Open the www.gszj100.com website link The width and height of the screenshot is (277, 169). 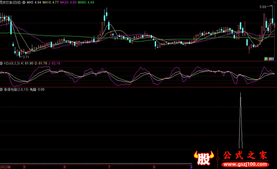click(x=245, y=162)
